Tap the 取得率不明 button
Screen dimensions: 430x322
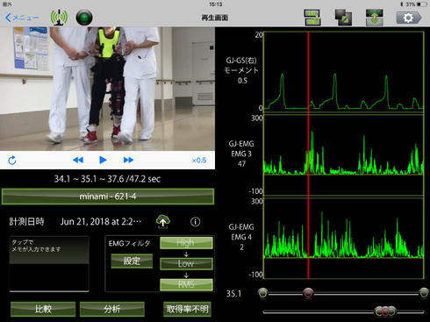(187, 309)
